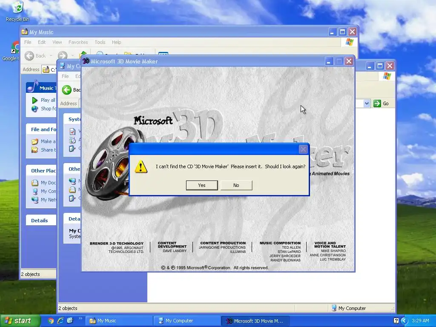Image resolution: width=436 pixels, height=327 pixels.
Task: Click Other Places header in My Music
Action: click(x=41, y=170)
